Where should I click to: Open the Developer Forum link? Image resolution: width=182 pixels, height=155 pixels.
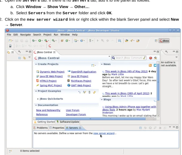click(x=76, y=114)
